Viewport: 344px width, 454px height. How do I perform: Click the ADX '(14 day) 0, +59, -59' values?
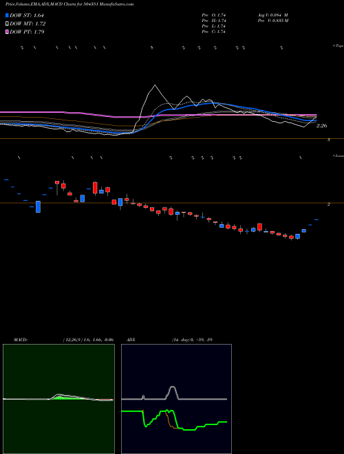(x=191, y=340)
